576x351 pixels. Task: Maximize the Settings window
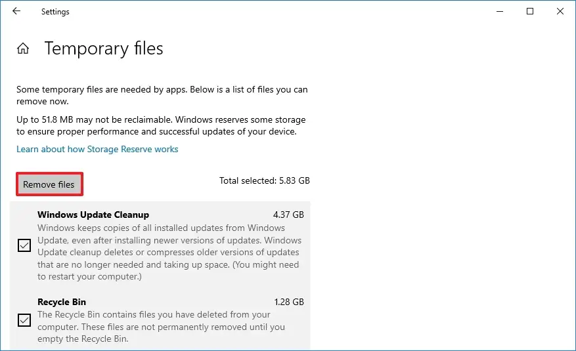(x=530, y=11)
